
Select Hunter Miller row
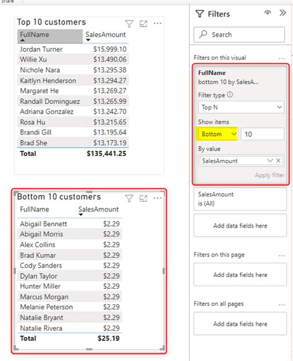(x=69, y=286)
